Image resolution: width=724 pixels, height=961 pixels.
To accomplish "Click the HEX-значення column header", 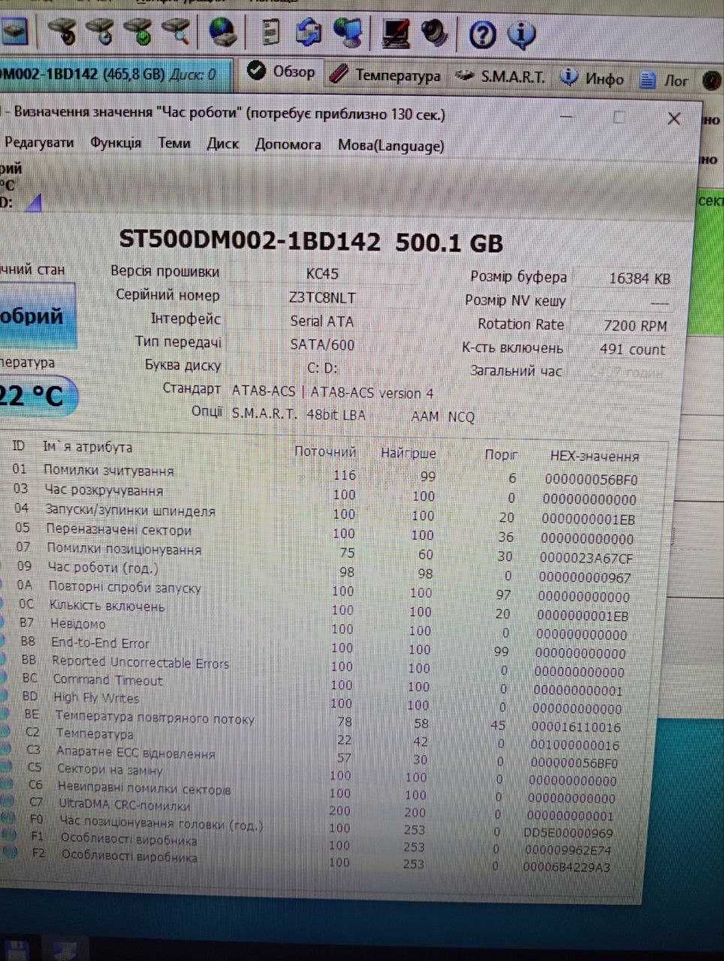I will click(x=594, y=456).
